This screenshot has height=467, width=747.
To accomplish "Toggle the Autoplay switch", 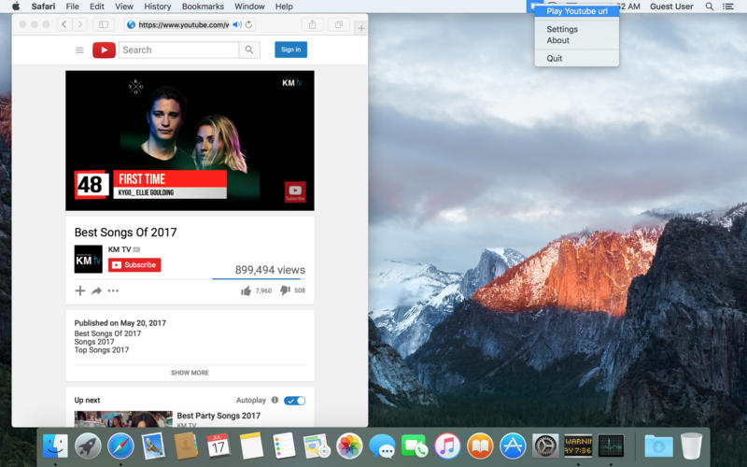I will pyautogui.click(x=294, y=401).
